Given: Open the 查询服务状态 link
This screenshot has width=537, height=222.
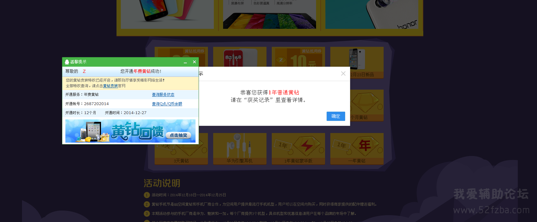Looking at the screenshot, I should 163,95.
